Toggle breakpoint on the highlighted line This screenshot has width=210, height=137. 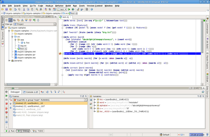click(60, 54)
